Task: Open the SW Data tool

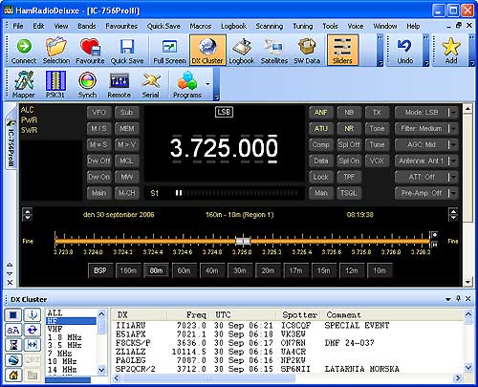Action: [x=307, y=51]
